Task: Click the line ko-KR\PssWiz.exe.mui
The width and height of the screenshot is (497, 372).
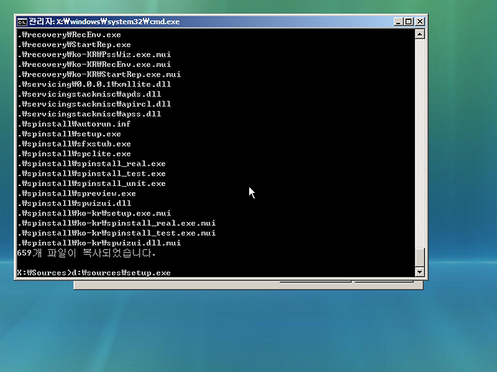Action: (x=94, y=54)
